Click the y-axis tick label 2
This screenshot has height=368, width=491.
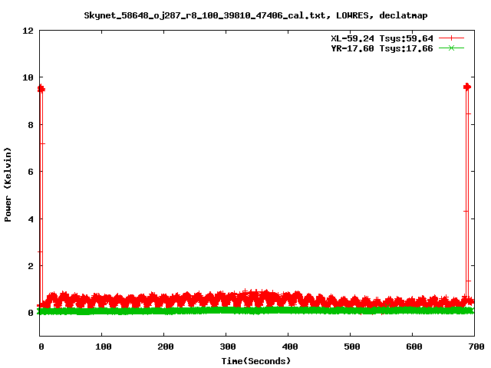31,266
